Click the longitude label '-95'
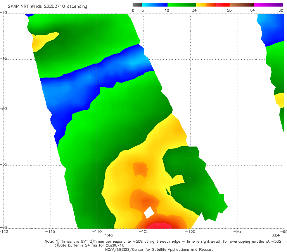The width and height of the screenshot is (287, 252). pos(237,231)
